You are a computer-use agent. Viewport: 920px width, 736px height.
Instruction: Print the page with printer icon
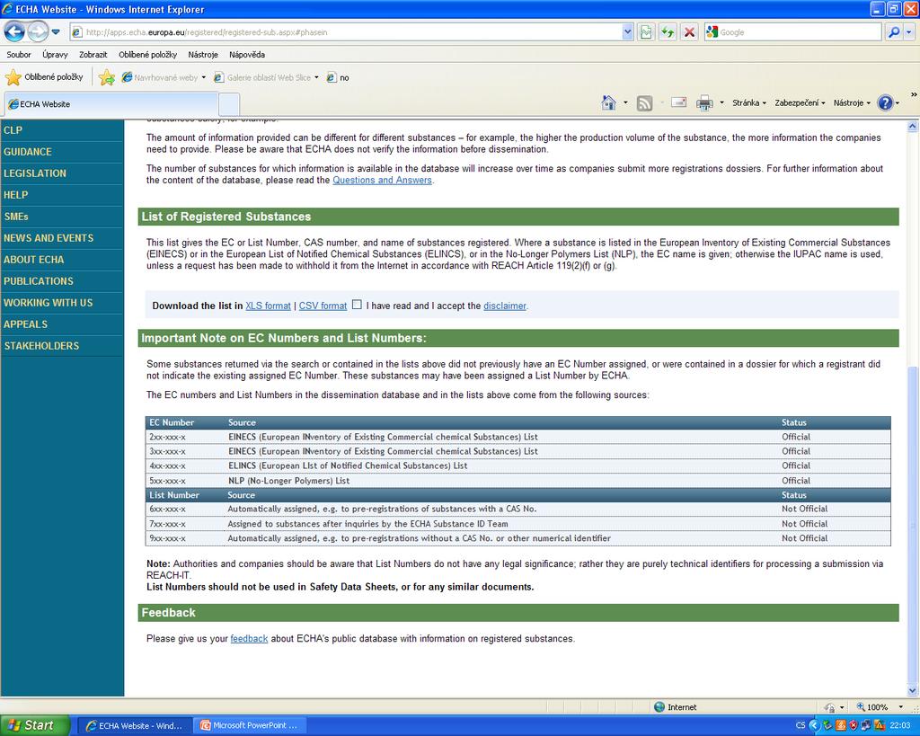point(704,103)
